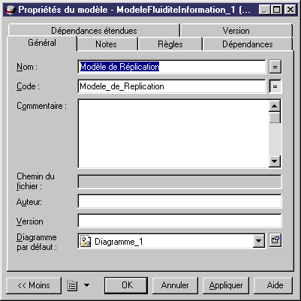Open the Version tab

[x=236, y=31]
